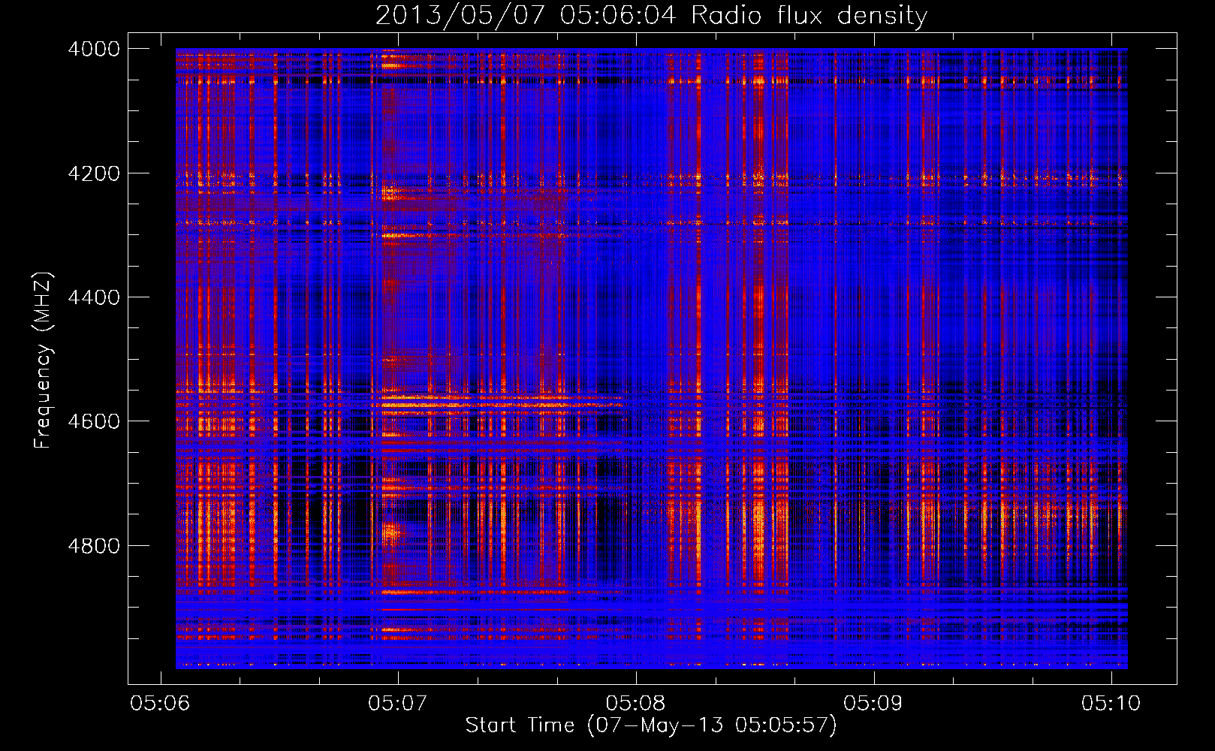Click the 4600 frequency tick label
The width and height of the screenshot is (1215, 751).
(94, 421)
